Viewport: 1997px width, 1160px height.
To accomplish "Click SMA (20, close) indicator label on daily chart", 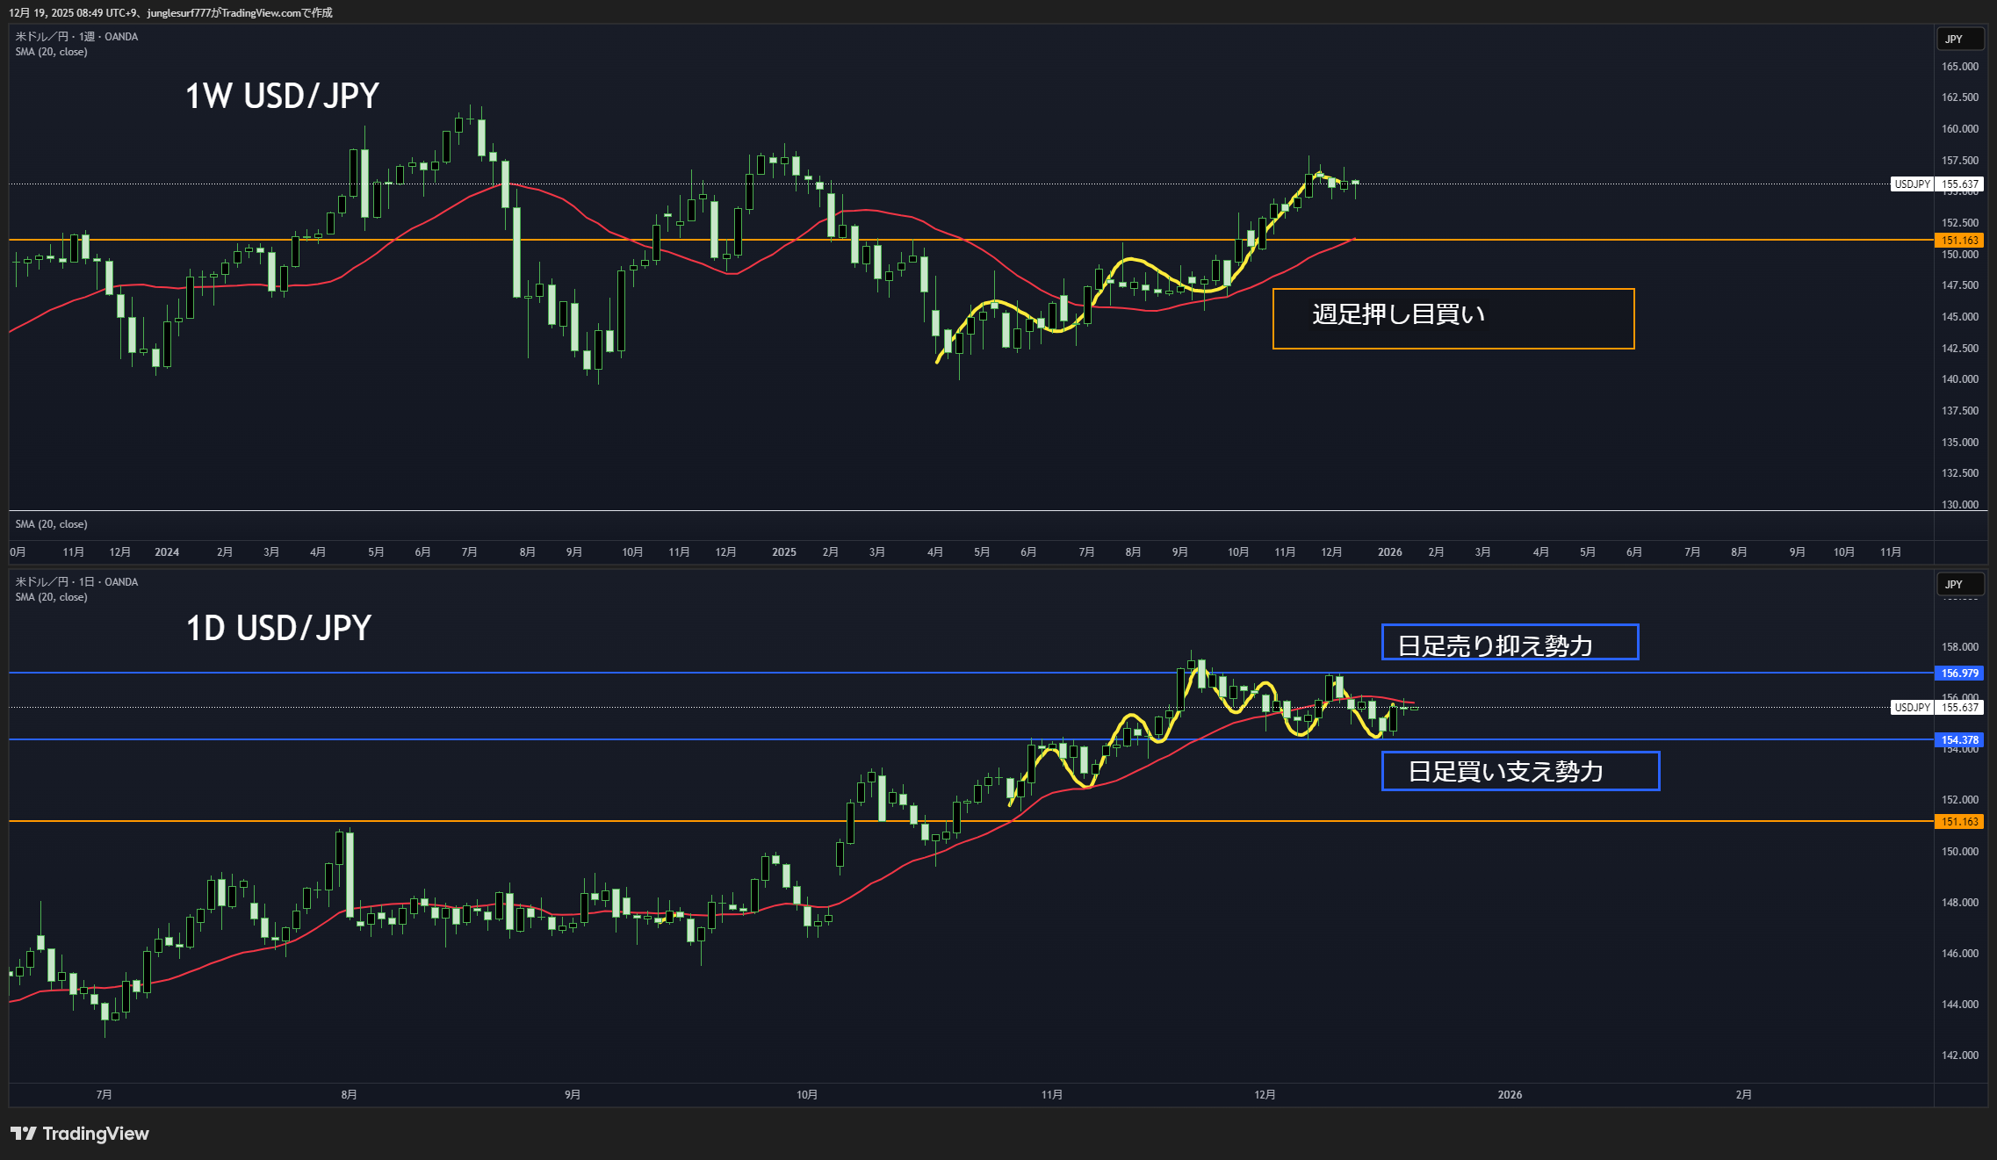I will click(x=51, y=597).
